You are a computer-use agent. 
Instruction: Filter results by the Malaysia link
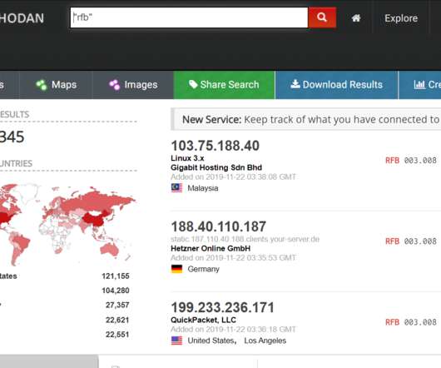[203, 188]
